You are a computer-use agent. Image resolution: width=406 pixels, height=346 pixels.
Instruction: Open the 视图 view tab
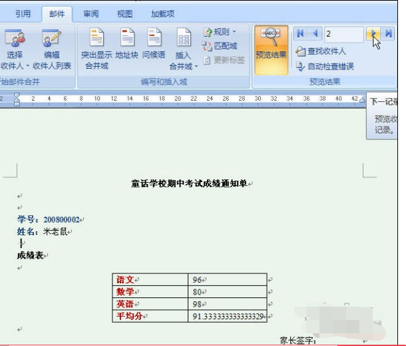coord(125,14)
